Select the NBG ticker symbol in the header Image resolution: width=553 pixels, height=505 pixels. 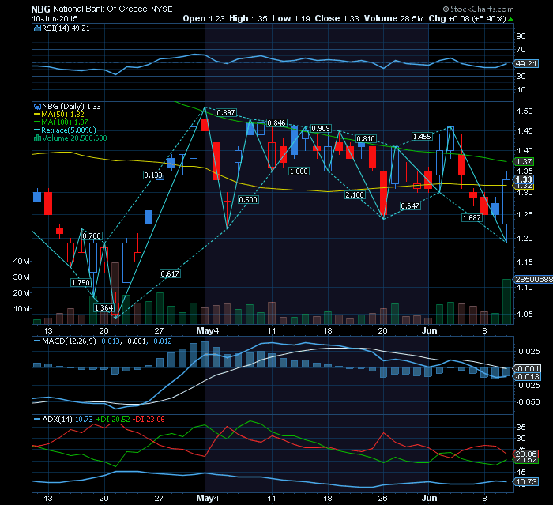tap(40, 9)
